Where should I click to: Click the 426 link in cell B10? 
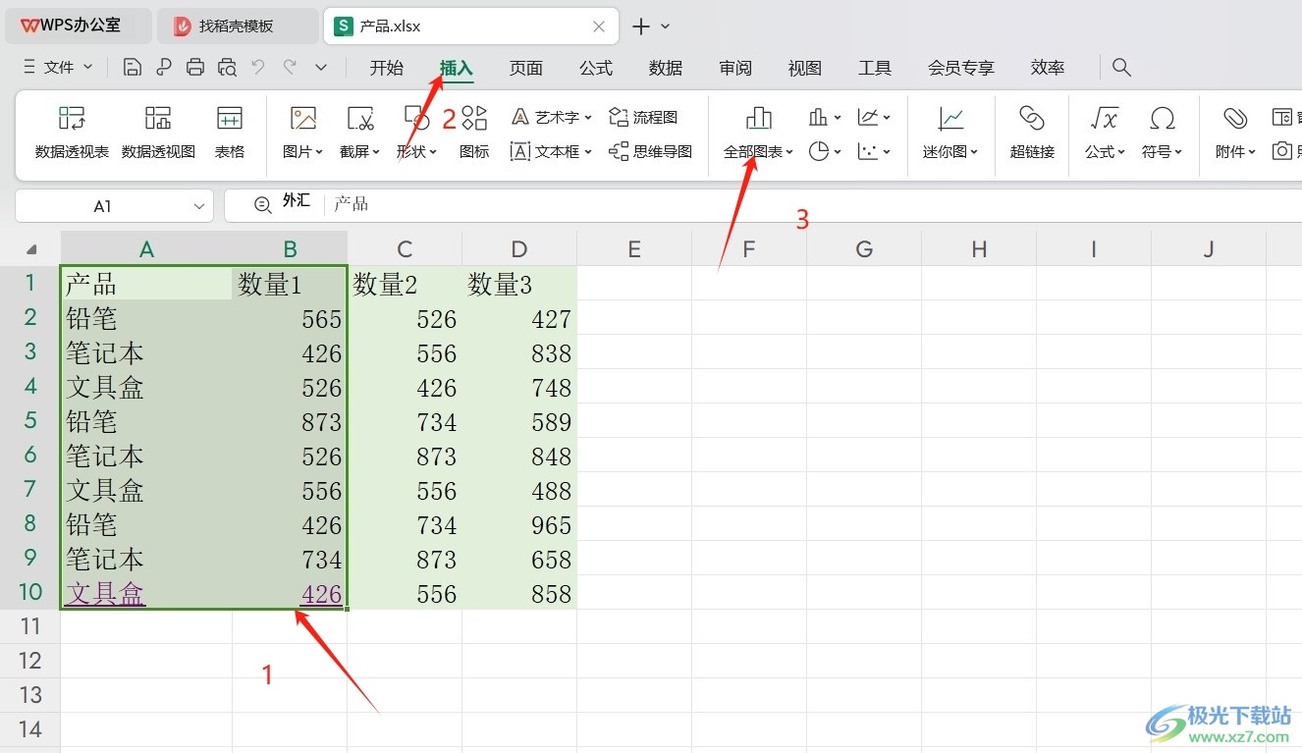coord(322,594)
